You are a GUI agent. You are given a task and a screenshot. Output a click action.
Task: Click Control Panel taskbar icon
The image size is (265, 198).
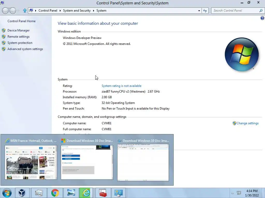[x=119, y=193]
